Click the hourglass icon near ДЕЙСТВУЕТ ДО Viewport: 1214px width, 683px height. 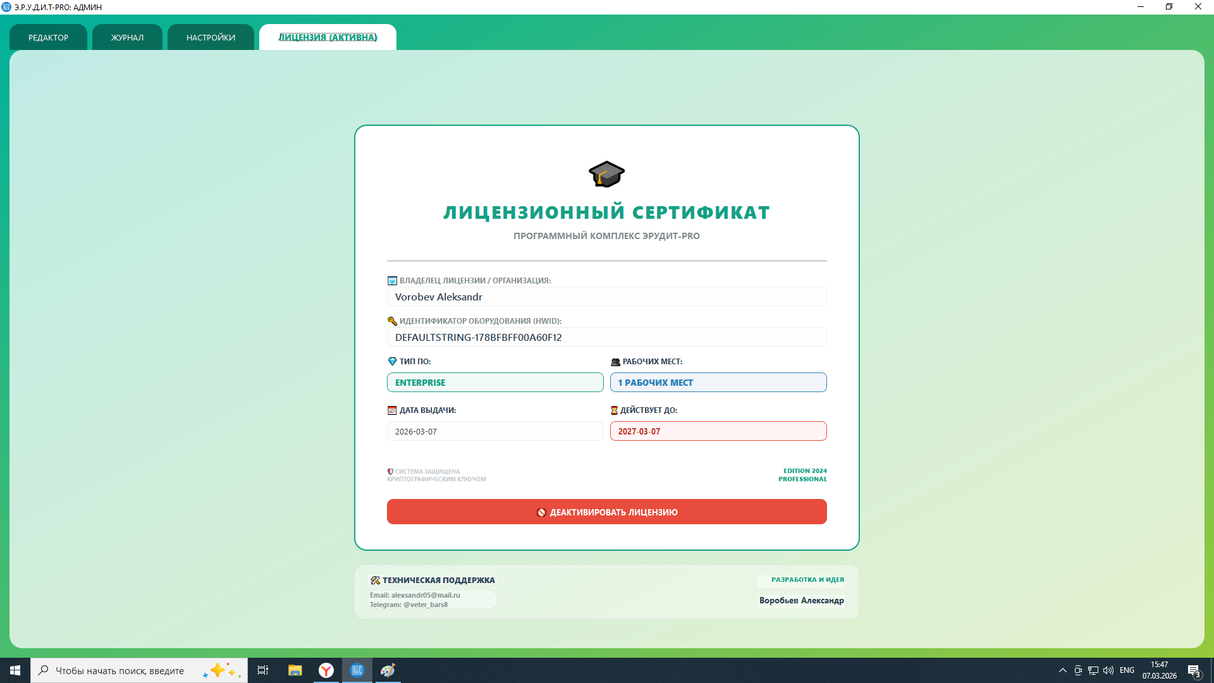click(614, 410)
